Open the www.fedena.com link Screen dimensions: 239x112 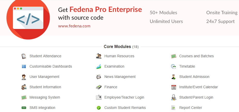point(74,26)
